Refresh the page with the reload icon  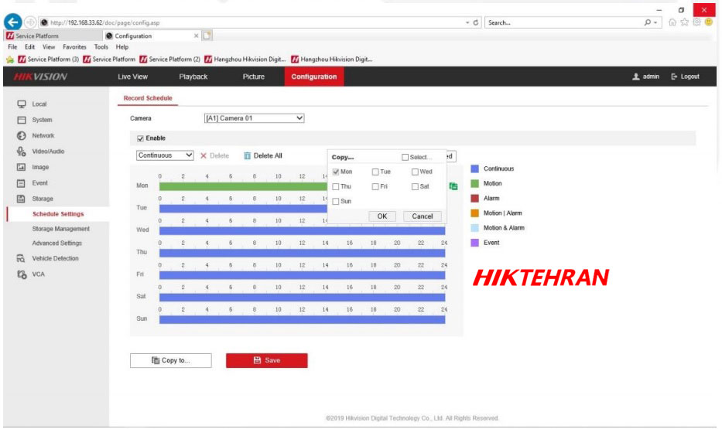476,22
